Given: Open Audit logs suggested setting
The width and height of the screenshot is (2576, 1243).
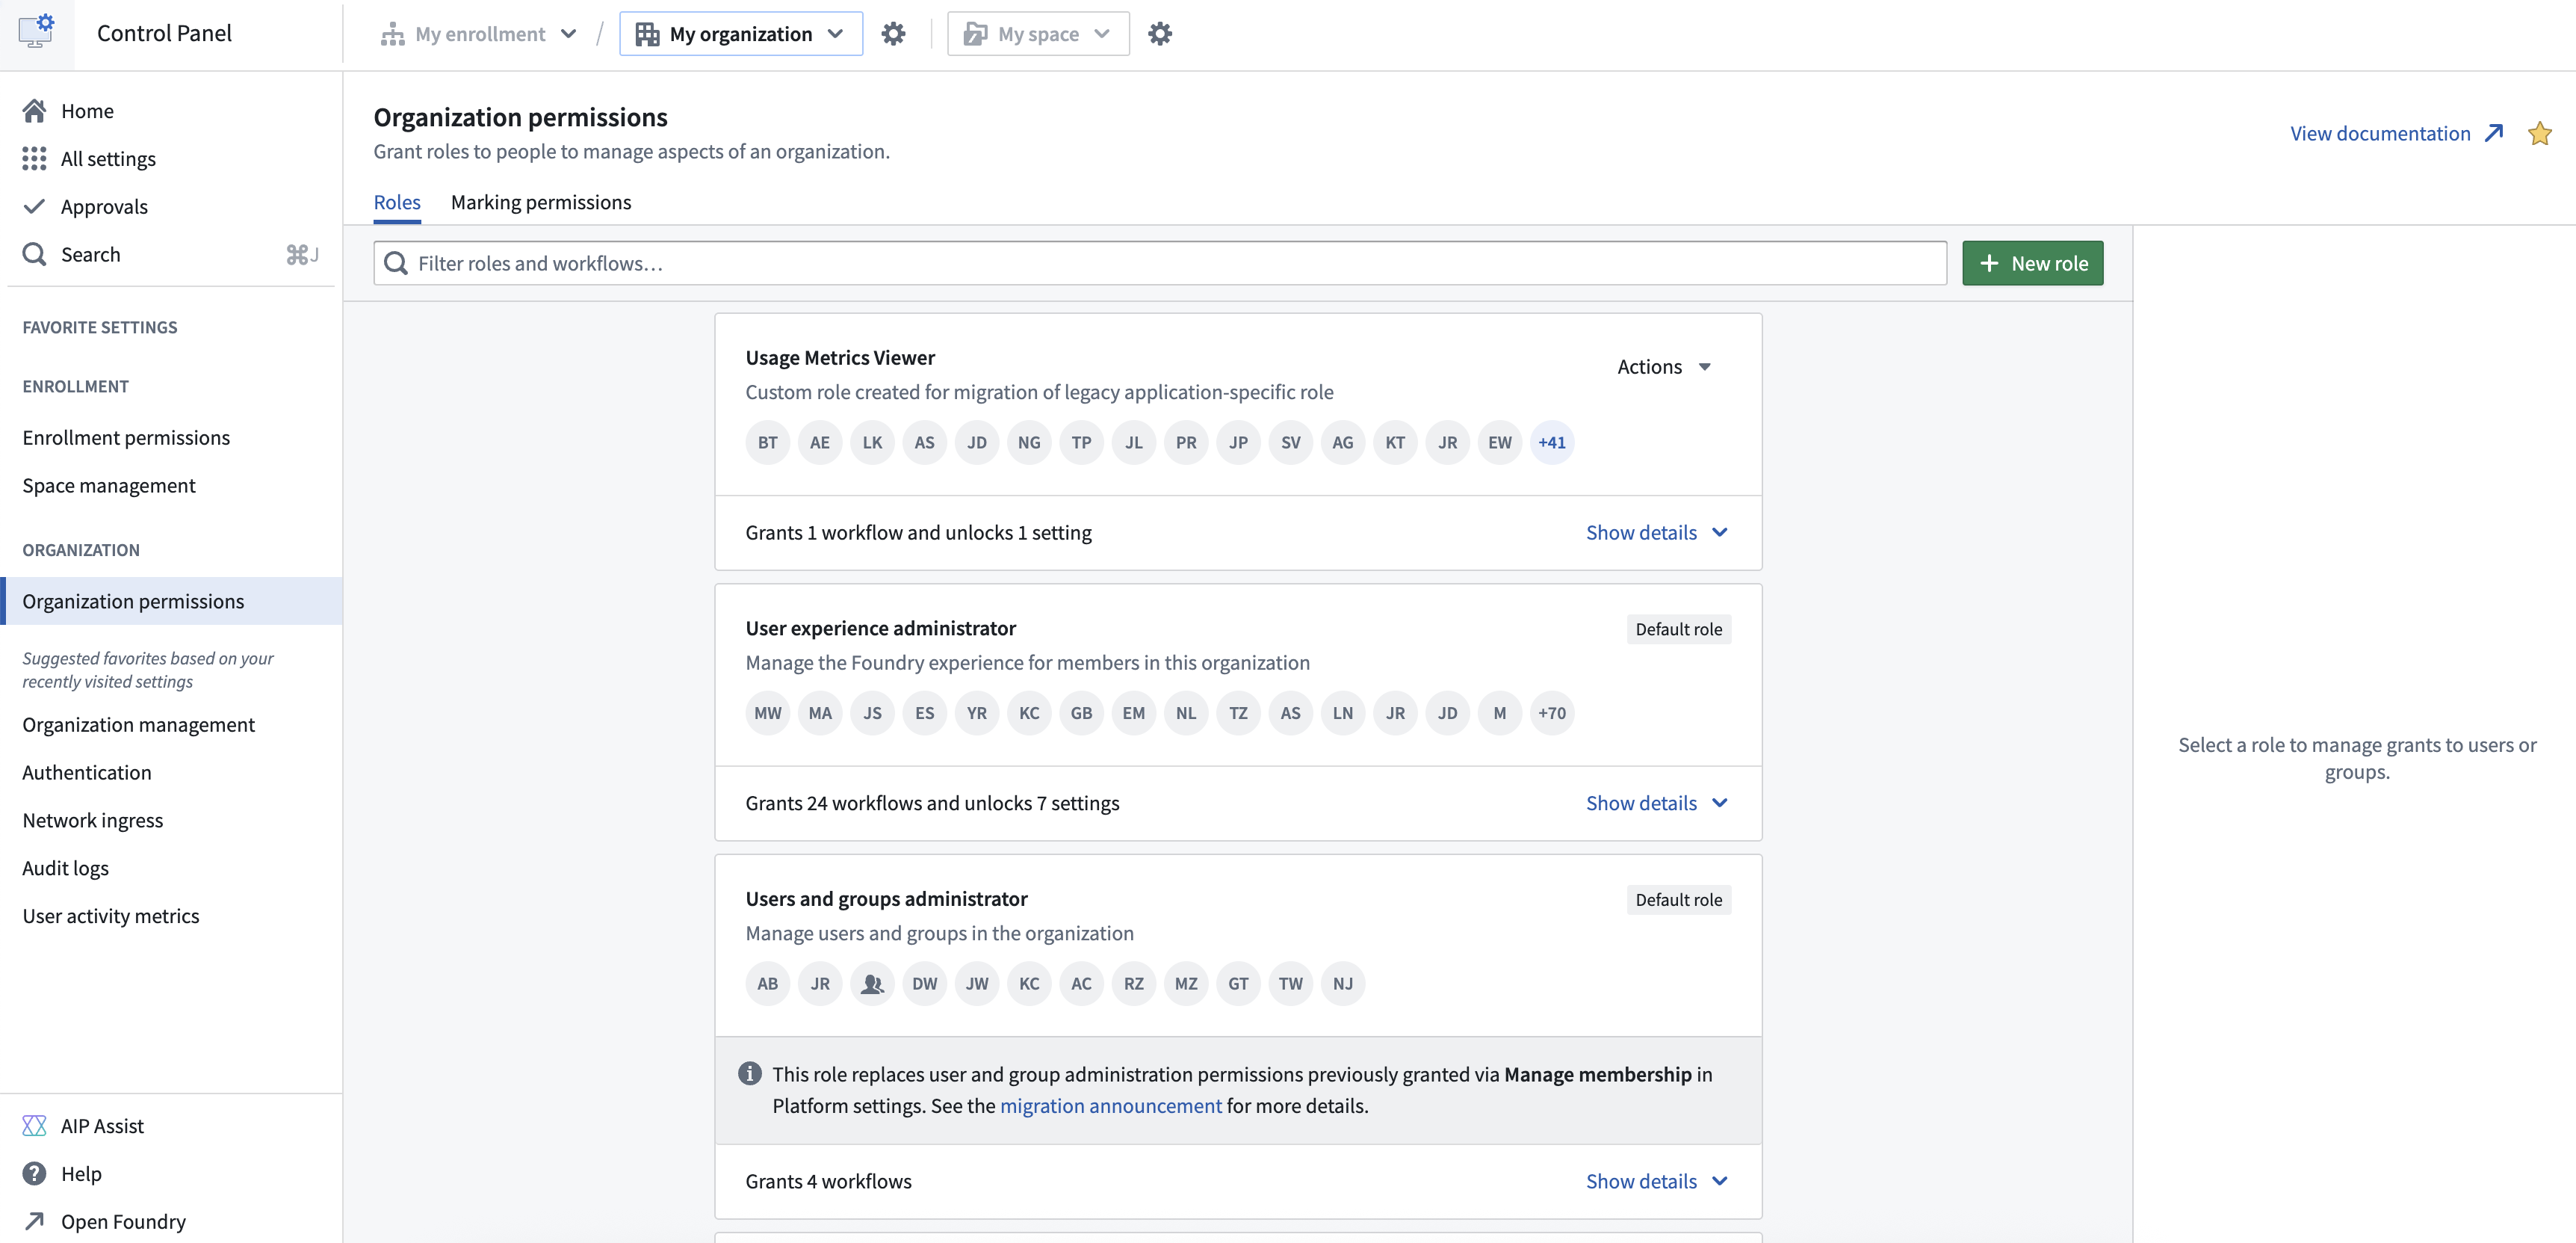Looking at the screenshot, I should pyautogui.click(x=66, y=868).
